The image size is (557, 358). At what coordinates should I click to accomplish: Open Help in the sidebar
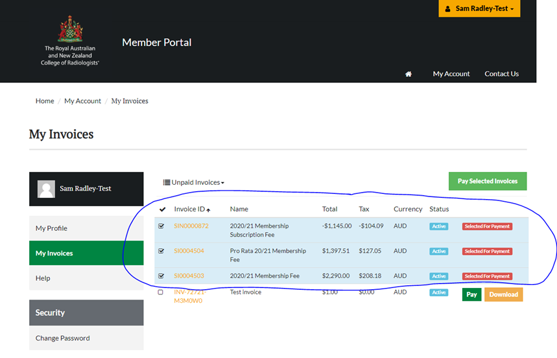(x=43, y=278)
